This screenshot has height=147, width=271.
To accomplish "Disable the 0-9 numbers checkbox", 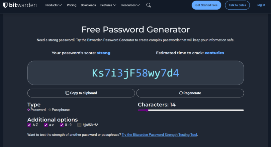I will (x=61, y=125).
